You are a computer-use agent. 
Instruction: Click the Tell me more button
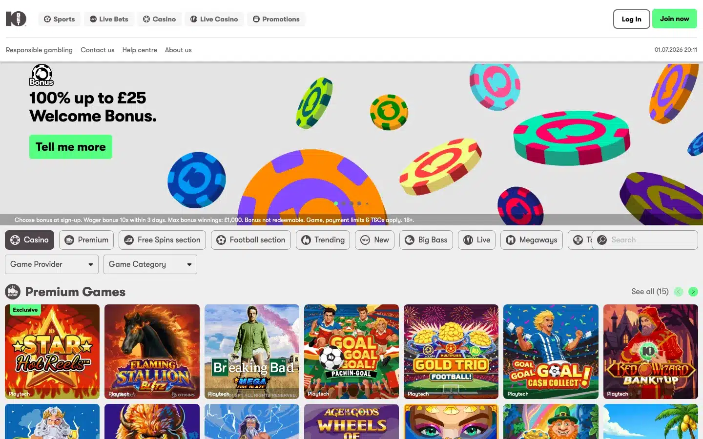71,147
